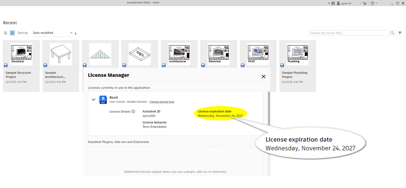Collapse the info center left arrow

click(329, 3)
